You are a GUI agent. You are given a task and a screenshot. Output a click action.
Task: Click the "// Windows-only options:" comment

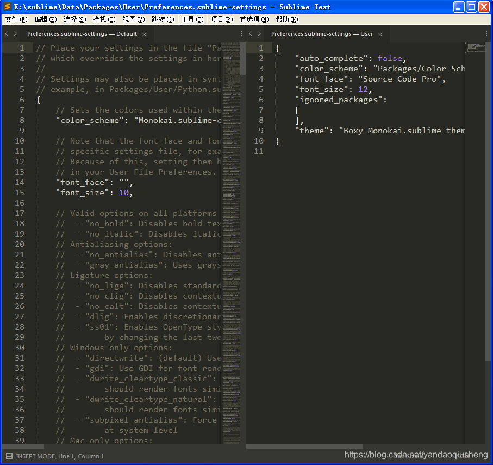[114, 348]
